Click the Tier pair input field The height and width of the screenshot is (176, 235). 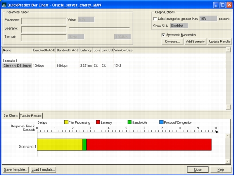pyautogui.click(x=43, y=38)
